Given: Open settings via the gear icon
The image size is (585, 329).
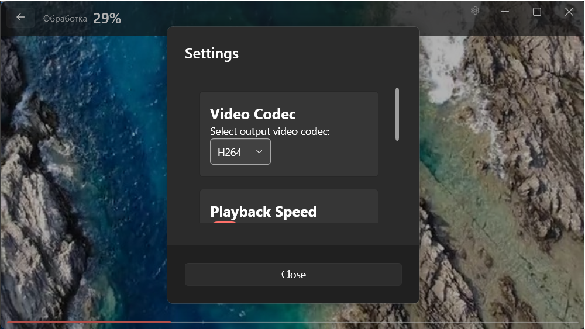Looking at the screenshot, I should pos(475,11).
